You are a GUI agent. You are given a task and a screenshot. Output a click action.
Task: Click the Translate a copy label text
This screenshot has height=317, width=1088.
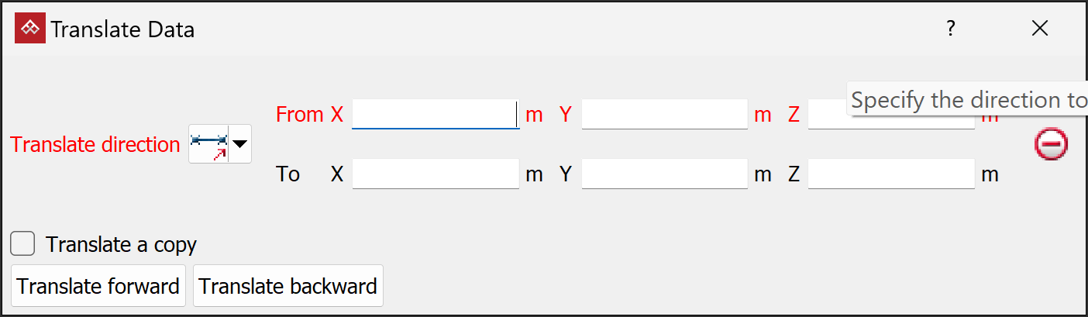(x=122, y=244)
